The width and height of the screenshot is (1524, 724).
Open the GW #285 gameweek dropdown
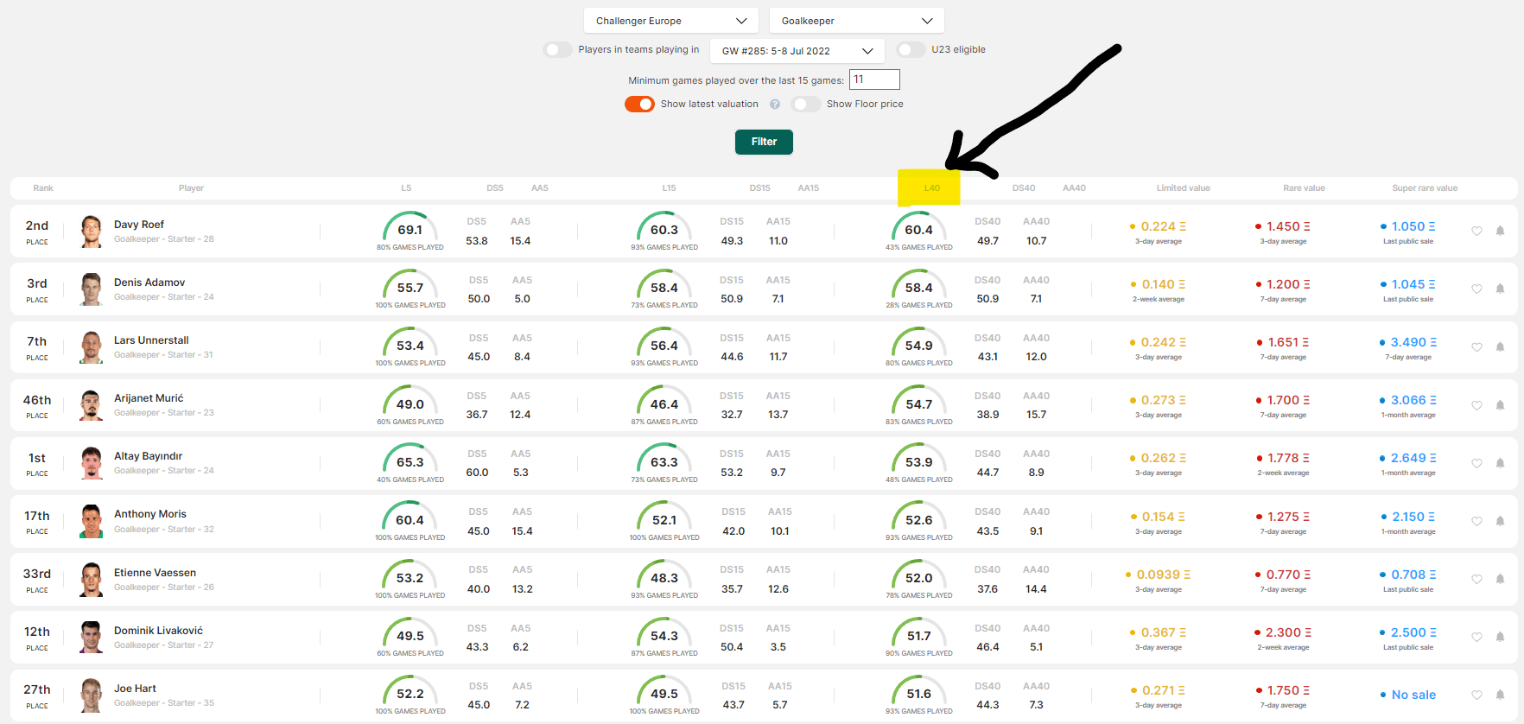pos(797,51)
